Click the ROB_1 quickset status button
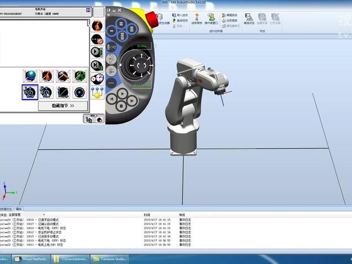Image resolution: width=352 pixels, height=264 pixels. pyautogui.click(x=94, y=118)
